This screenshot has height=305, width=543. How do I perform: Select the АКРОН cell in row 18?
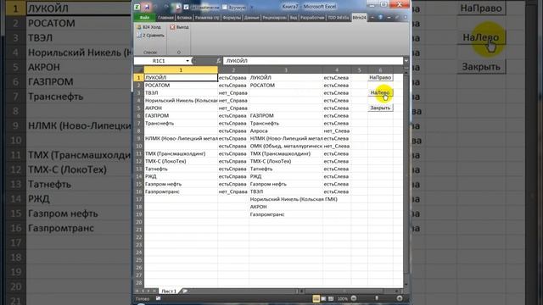point(286,207)
